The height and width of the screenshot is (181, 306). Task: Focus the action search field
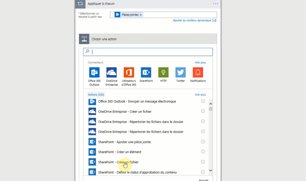(x=148, y=52)
